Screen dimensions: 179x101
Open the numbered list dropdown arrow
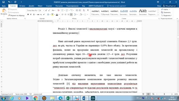69,10
